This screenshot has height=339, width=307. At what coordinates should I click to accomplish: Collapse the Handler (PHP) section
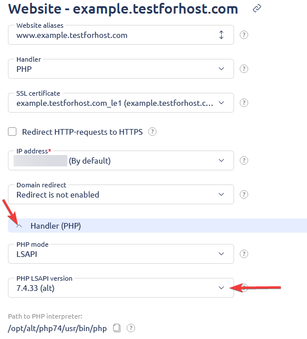(19, 226)
